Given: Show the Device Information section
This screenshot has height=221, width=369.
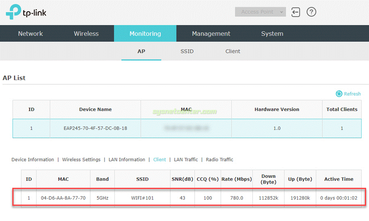Looking at the screenshot, I should coord(33,159).
